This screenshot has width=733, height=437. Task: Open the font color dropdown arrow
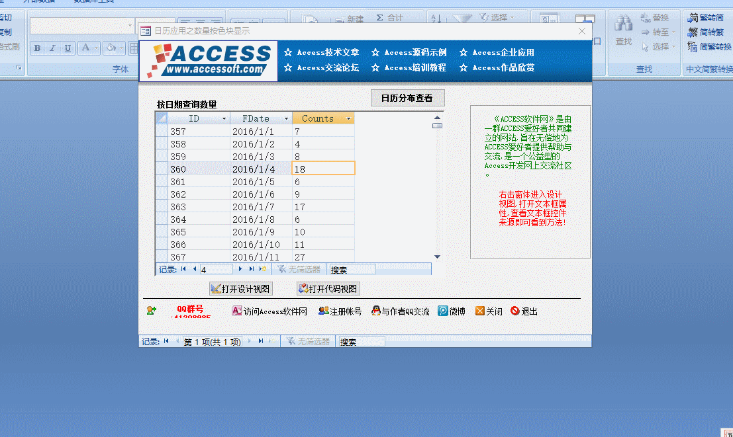pos(96,48)
